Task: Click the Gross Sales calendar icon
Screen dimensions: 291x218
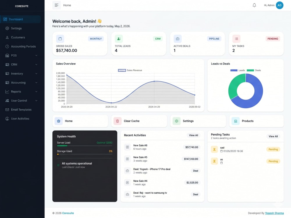Action: 60,39
